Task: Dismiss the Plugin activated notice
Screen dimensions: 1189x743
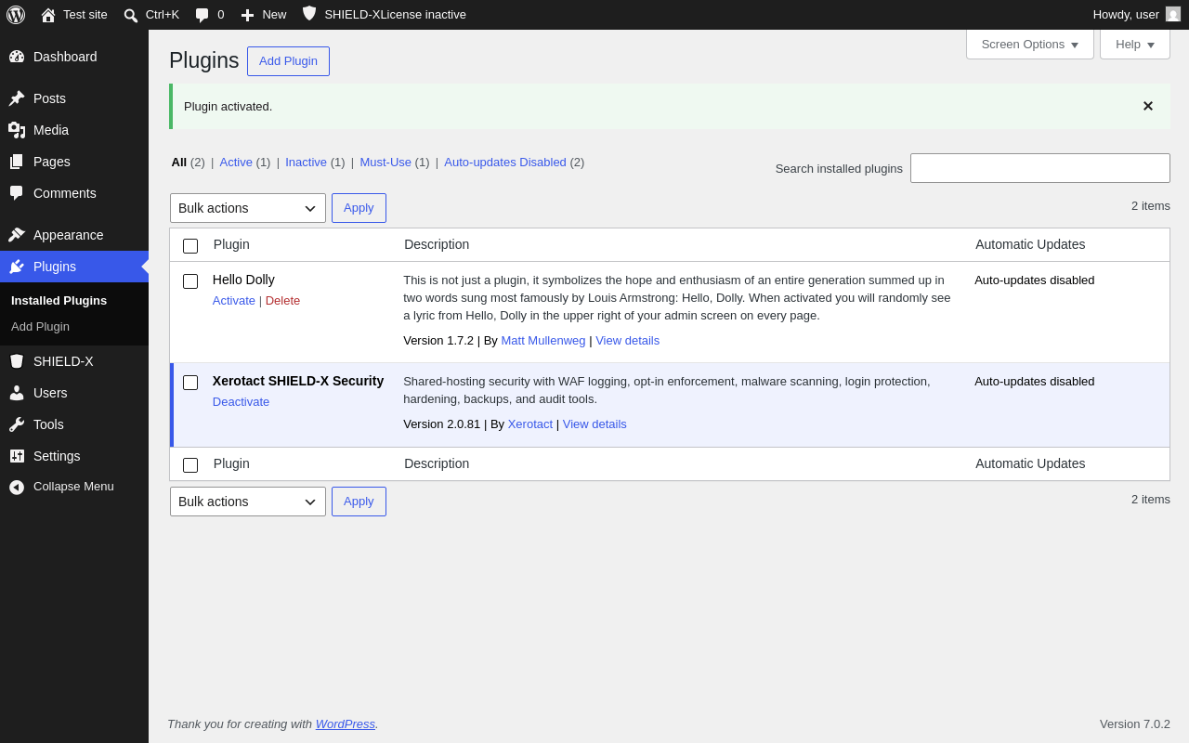Action: pyautogui.click(x=1148, y=106)
